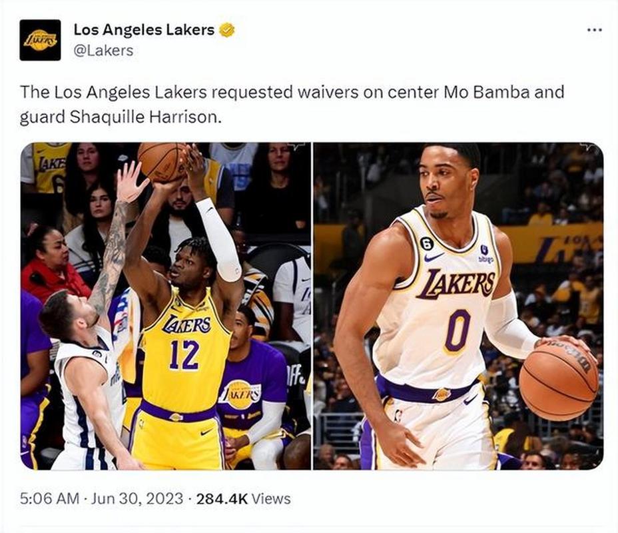The image size is (618, 533).
Task: Click the yellow jersey number 12
Action: click(x=184, y=355)
